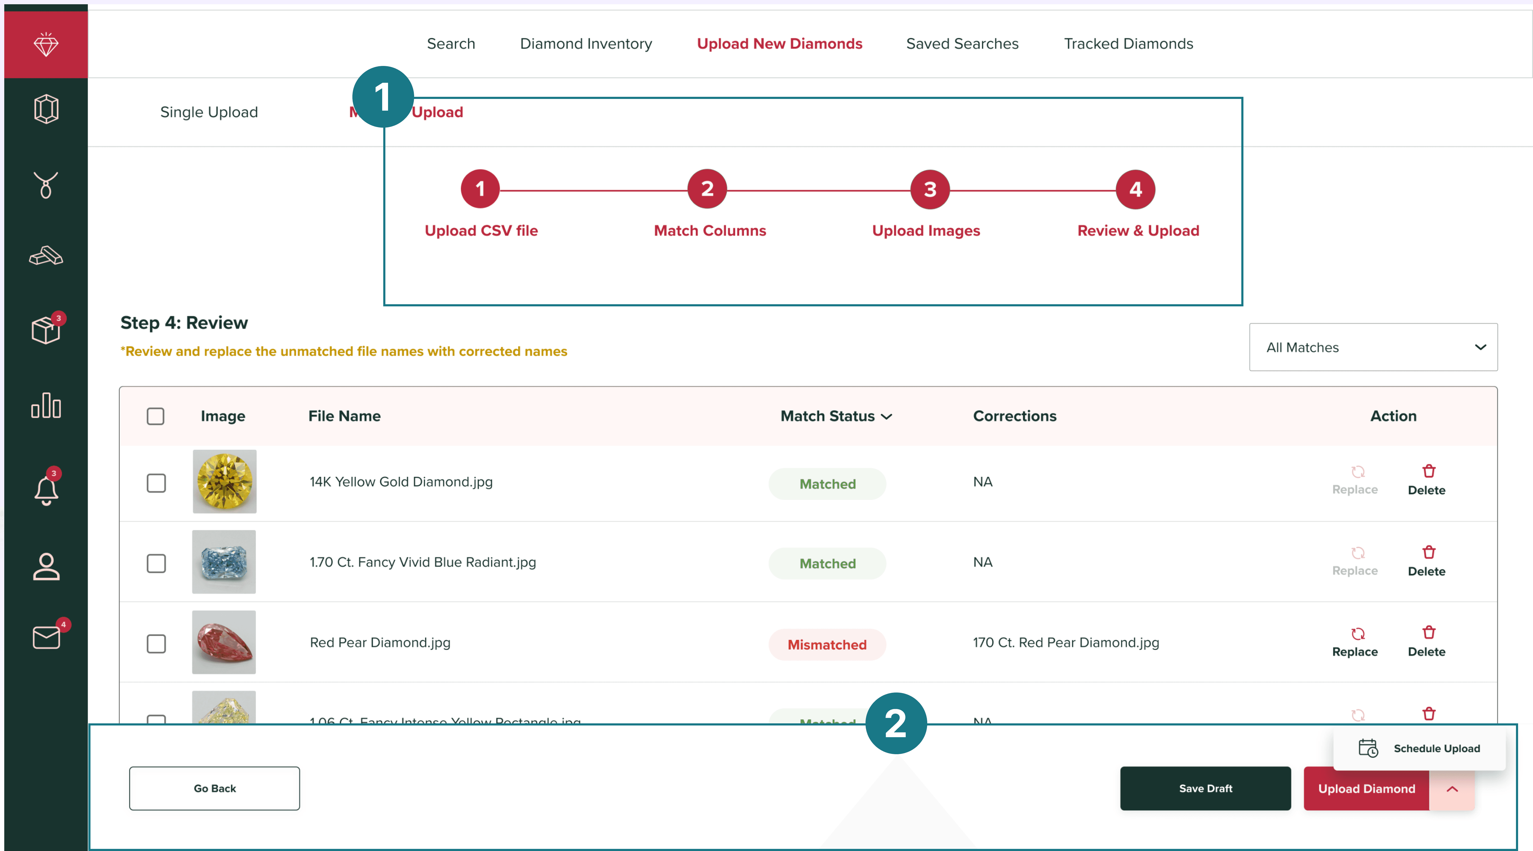Switch to the Diamond Inventory tab
1533x851 pixels.
point(586,44)
